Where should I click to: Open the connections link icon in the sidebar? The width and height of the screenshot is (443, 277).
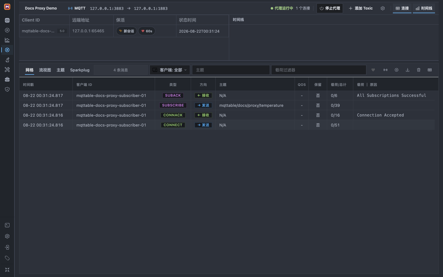[x=7, y=20]
